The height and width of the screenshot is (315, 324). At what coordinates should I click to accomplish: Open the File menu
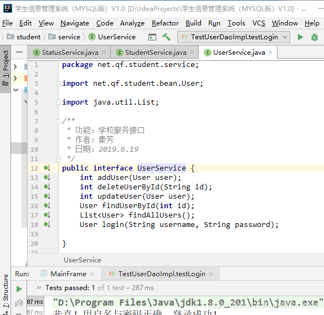click(x=7, y=23)
